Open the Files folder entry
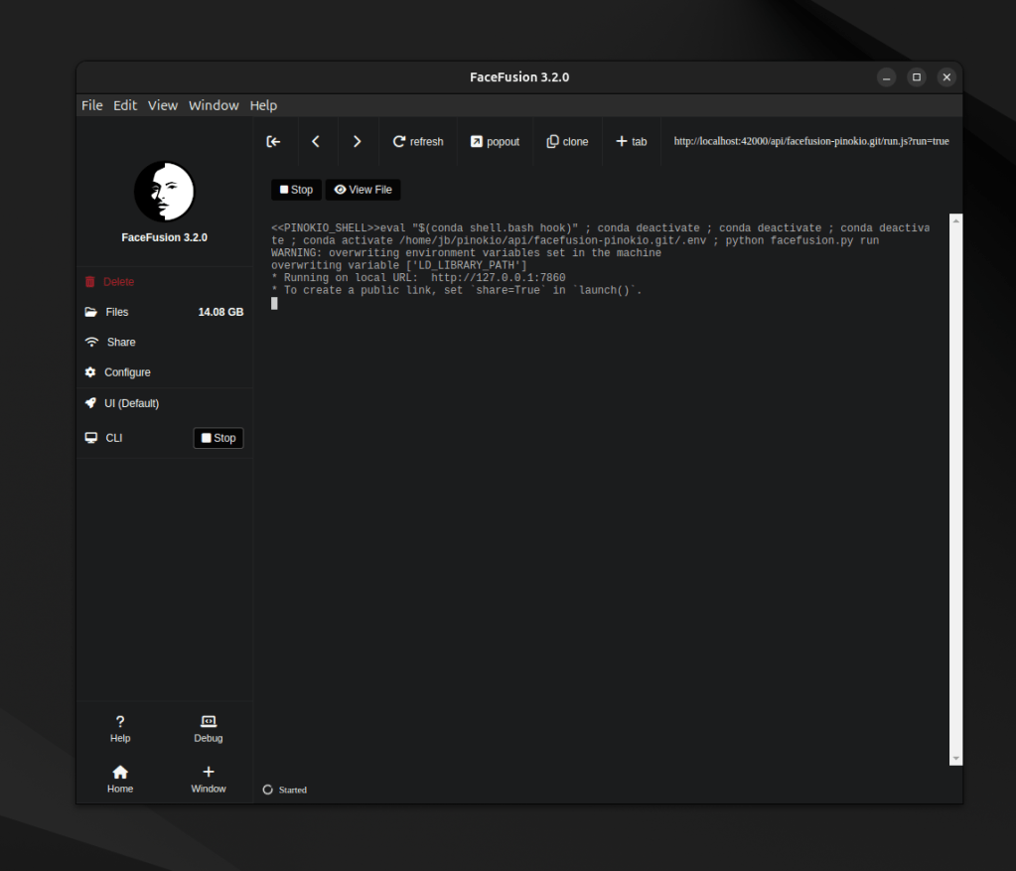 (x=116, y=312)
